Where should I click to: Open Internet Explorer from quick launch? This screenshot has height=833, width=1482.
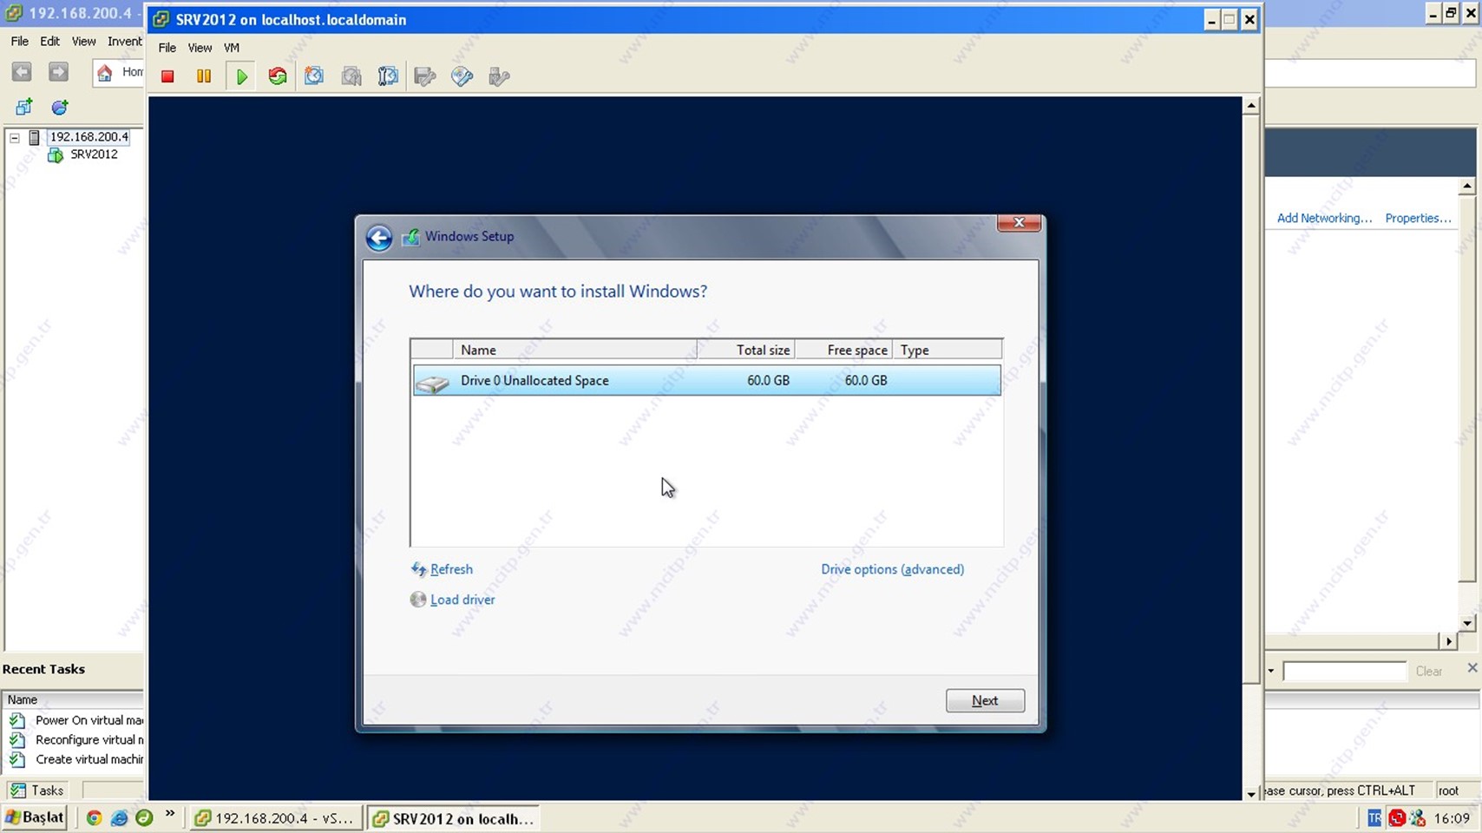click(119, 817)
